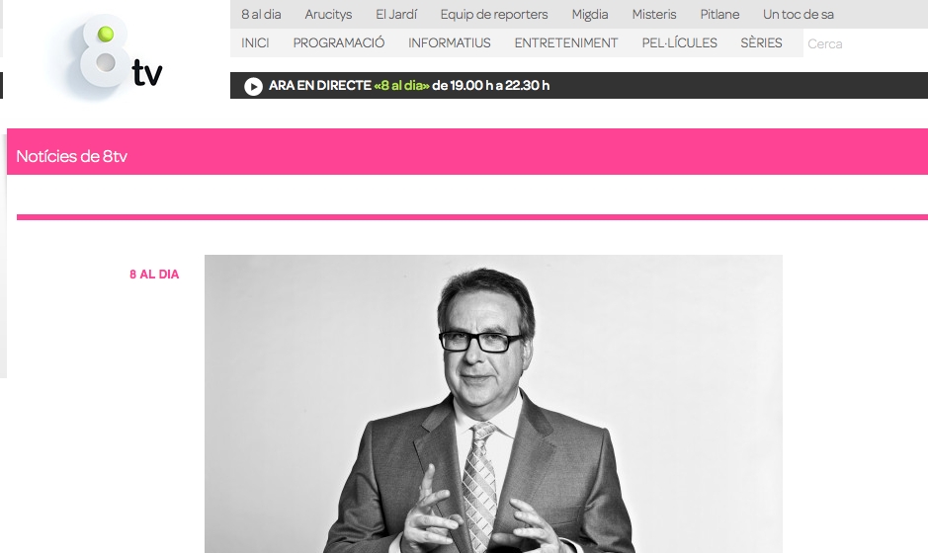Image resolution: width=928 pixels, height=553 pixels.
Task: Navigate to PEL·LÍCULES section
Action: pos(679,42)
